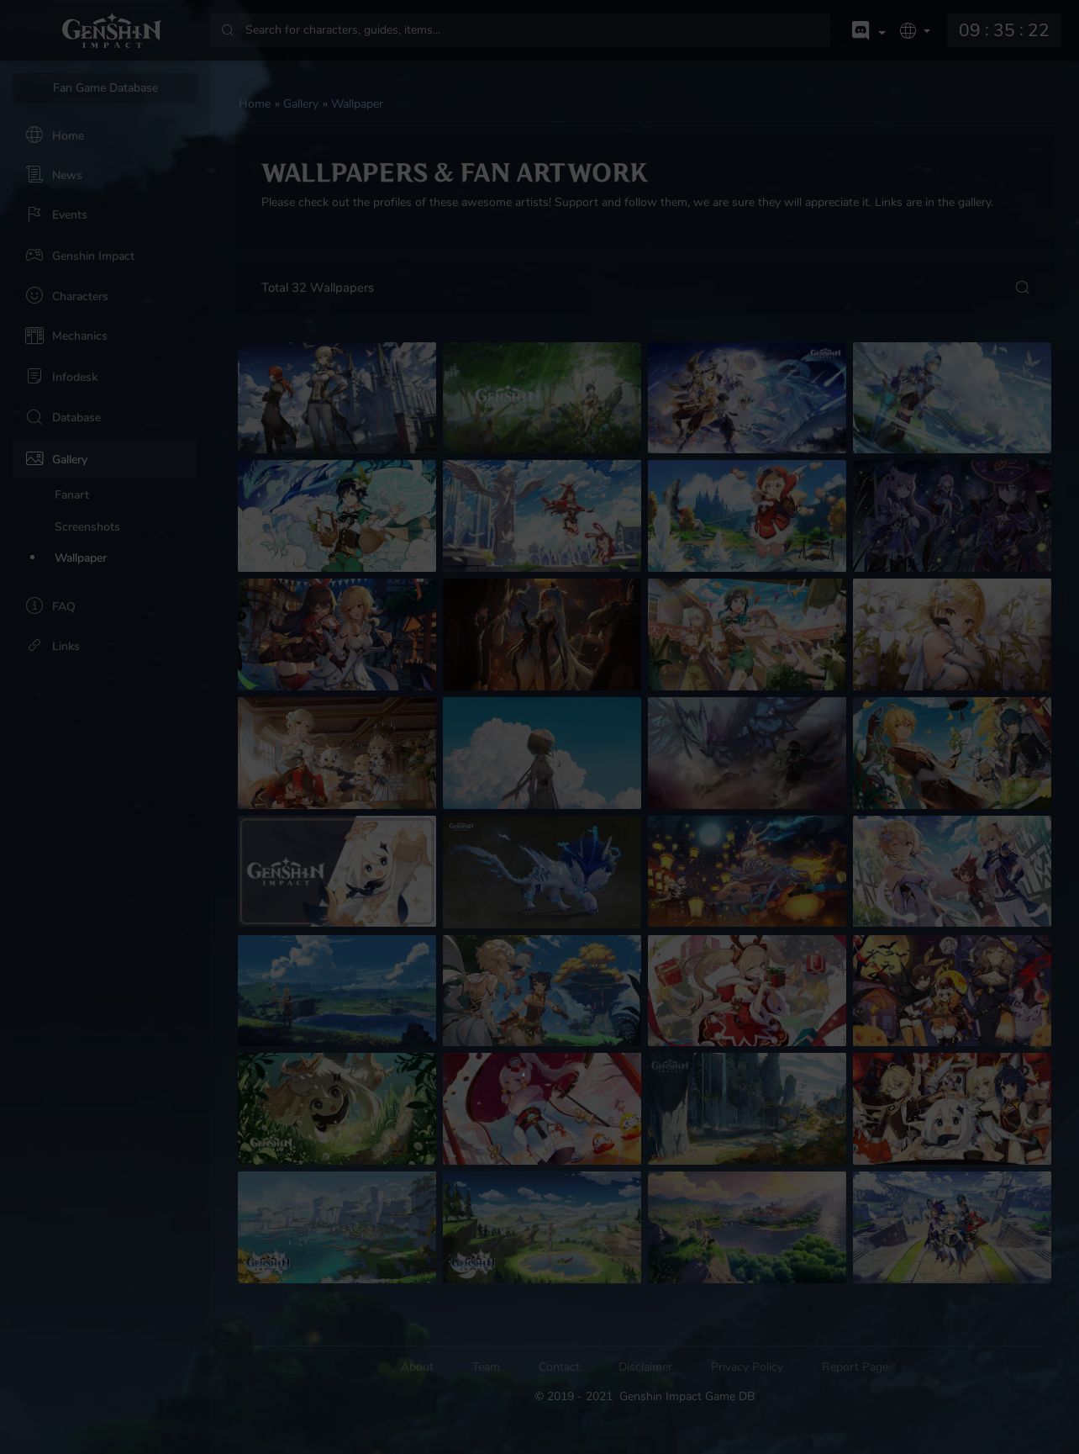Focus the characters, guides, items search field
The image size is (1079, 1454).
(519, 30)
